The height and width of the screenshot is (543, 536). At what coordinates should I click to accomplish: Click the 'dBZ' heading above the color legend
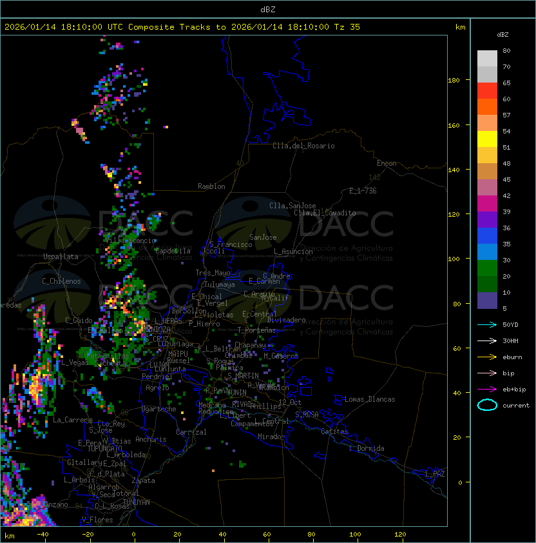503,35
